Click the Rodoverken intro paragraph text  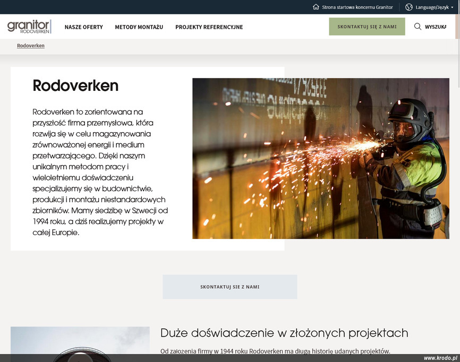point(100,172)
